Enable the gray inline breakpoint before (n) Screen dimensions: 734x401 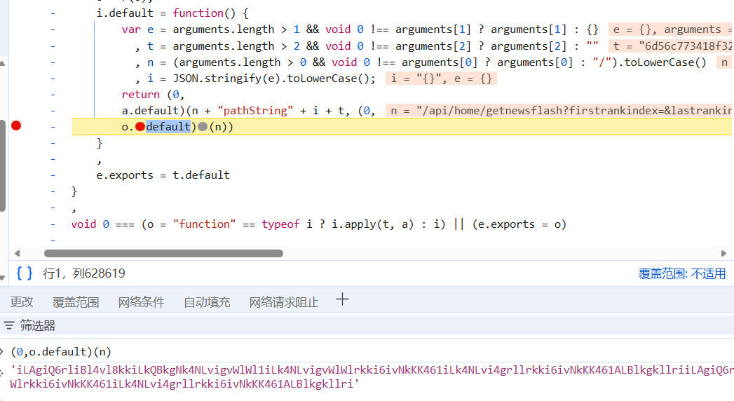click(203, 127)
